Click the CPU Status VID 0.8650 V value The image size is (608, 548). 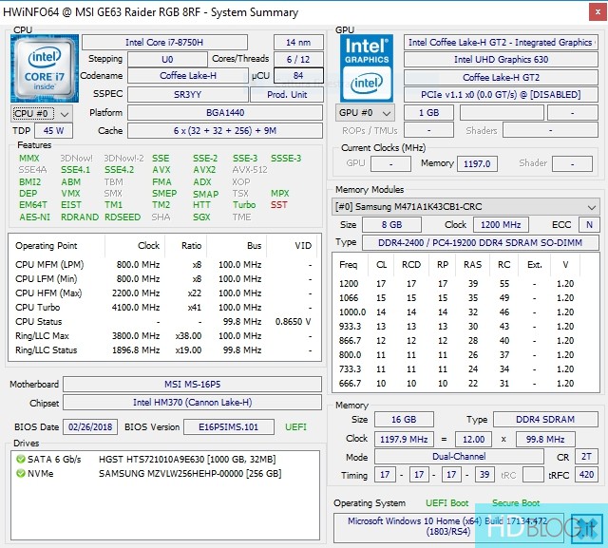pyautogui.click(x=294, y=322)
